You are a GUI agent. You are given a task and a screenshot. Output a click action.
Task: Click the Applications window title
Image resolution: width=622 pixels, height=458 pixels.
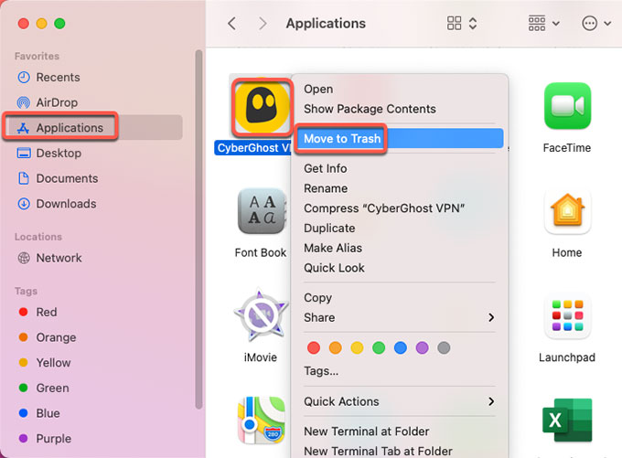point(326,24)
